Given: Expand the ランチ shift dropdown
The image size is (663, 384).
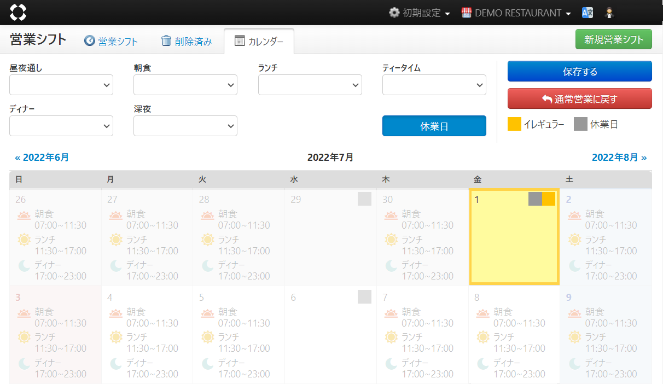Looking at the screenshot, I should [x=310, y=85].
